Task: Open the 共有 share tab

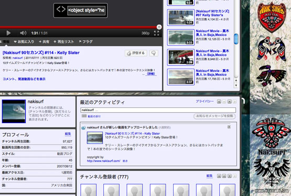Action: click(44, 42)
